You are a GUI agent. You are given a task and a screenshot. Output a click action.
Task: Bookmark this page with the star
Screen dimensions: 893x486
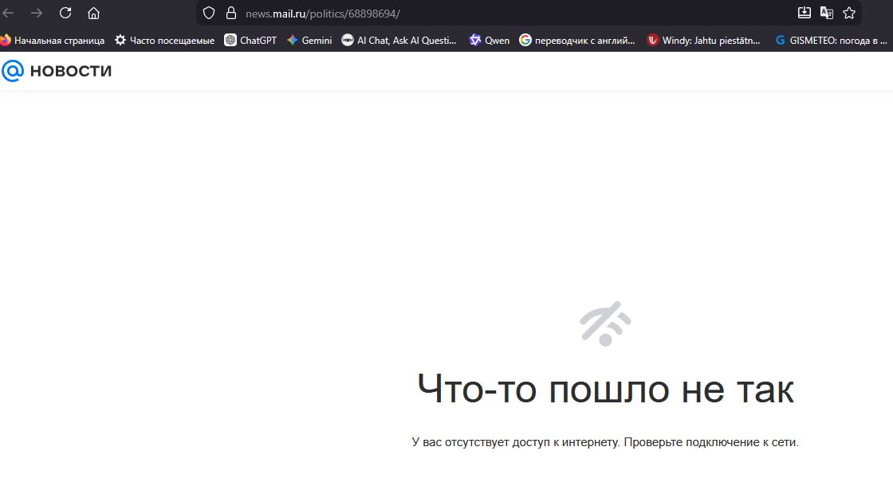849,13
